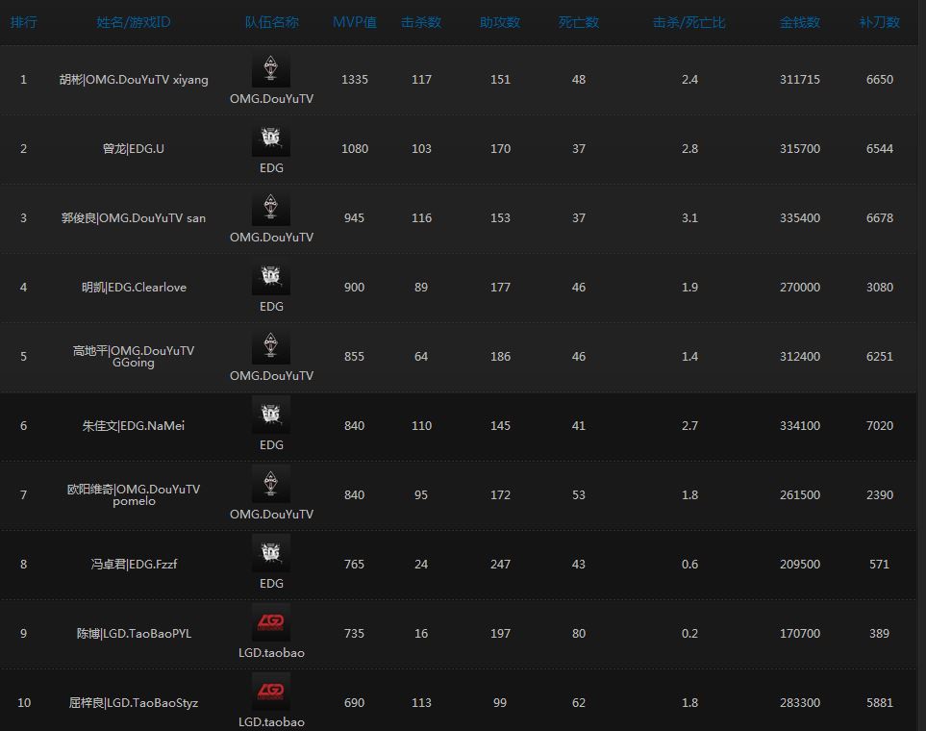Sort by the 助攻数 column header
The image size is (926, 731).
click(500, 22)
